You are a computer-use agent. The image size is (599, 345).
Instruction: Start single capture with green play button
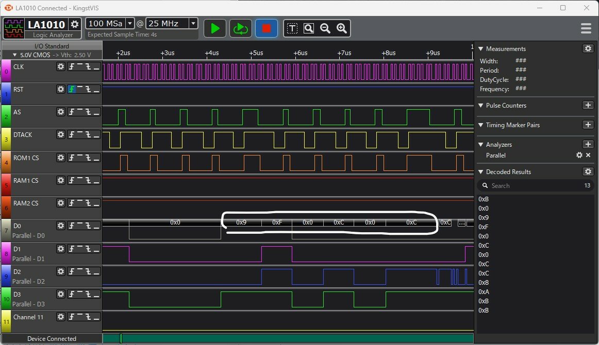[215, 28]
